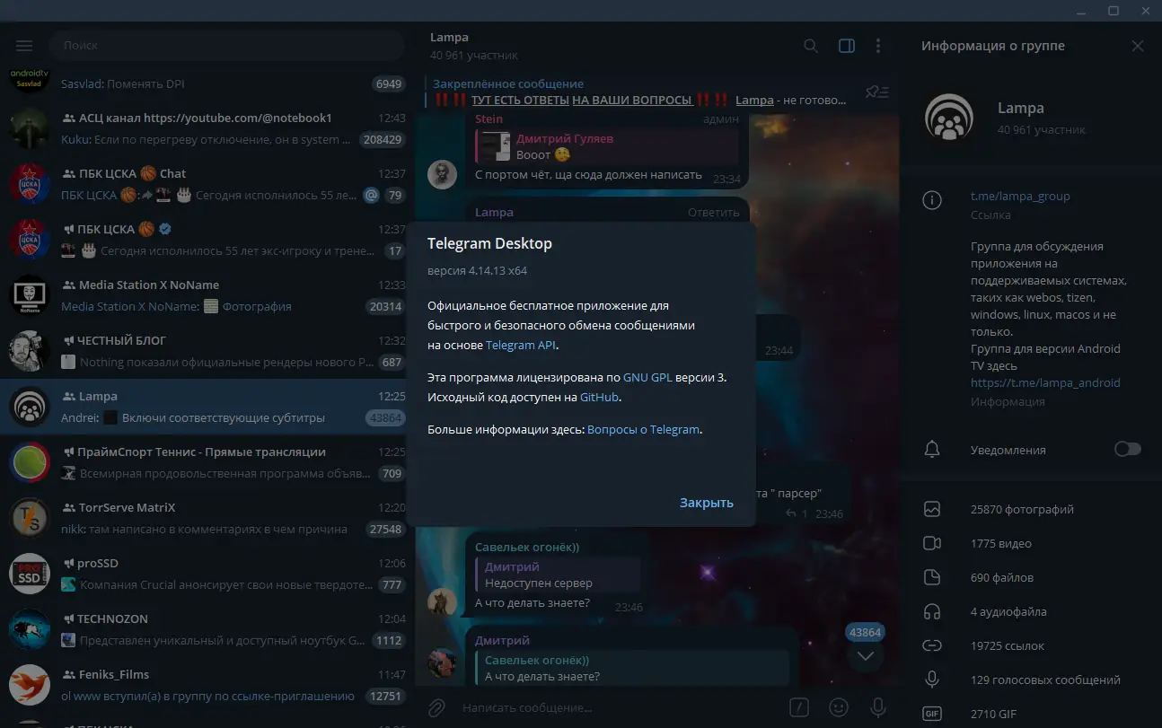Open the quoted Дмитрий Гуляев reply
The image size is (1162, 728).
pos(607,146)
